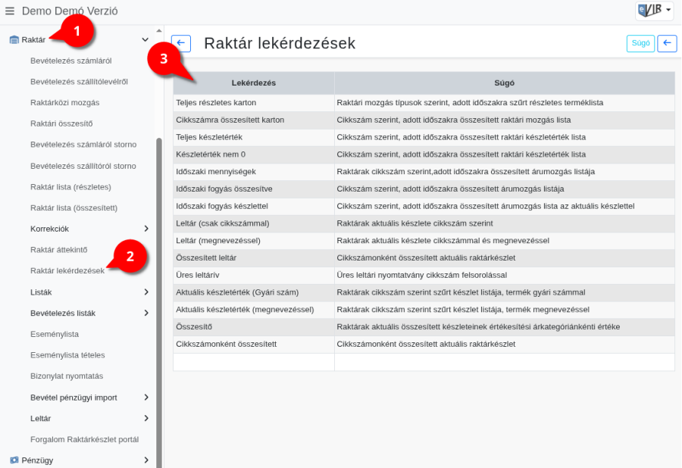Image resolution: width=682 pixels, height=468 pixels.
Task: Open Aktuális készletérték (Gyári szám) query
Action: 237,292
